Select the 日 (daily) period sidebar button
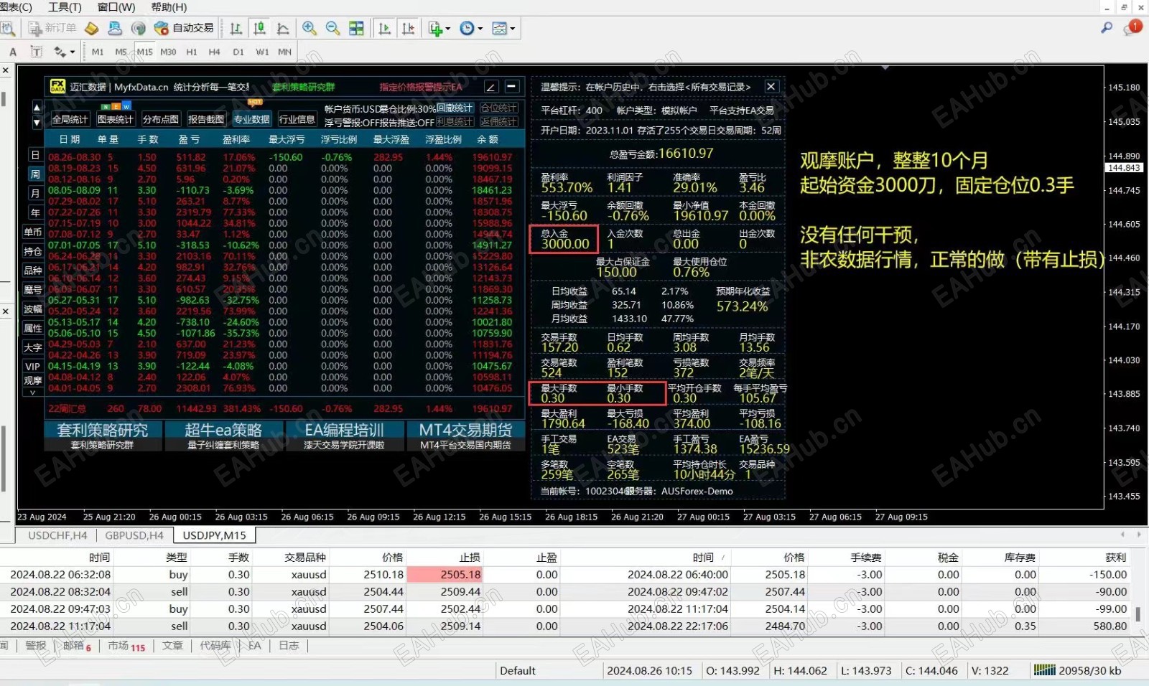Image resolution: width=1149 pixels, height=686 pixels. pyautogui.click(x=34, y=155)
